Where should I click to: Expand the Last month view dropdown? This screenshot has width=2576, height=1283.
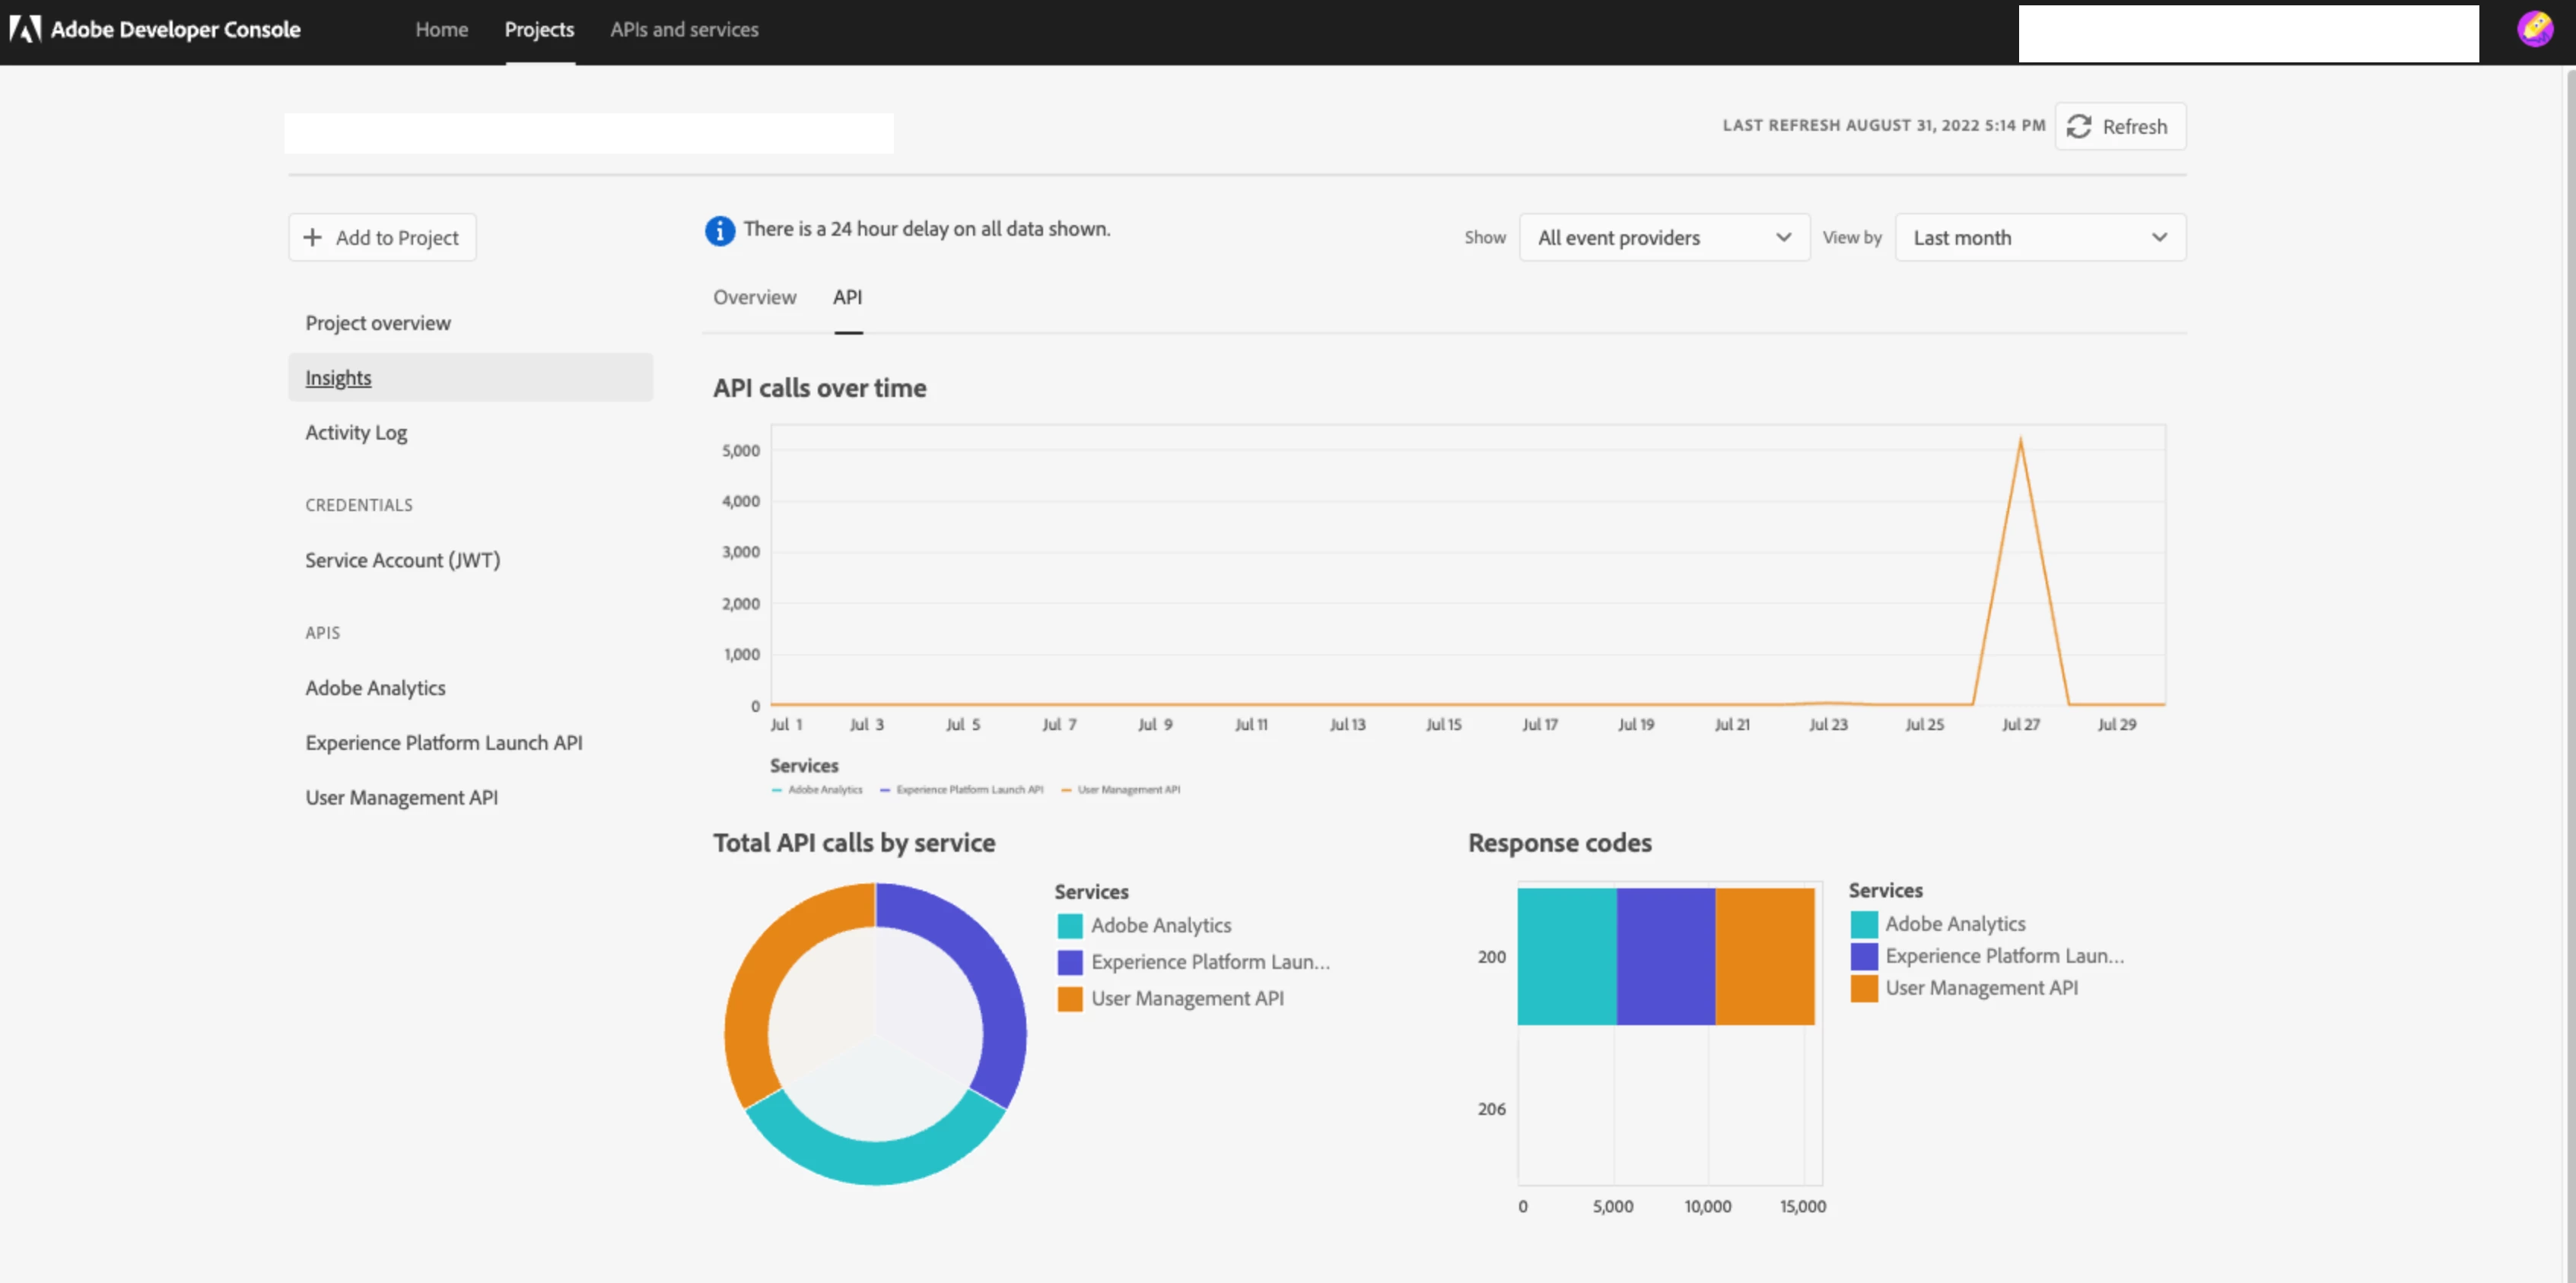(x=2039, y=238)
